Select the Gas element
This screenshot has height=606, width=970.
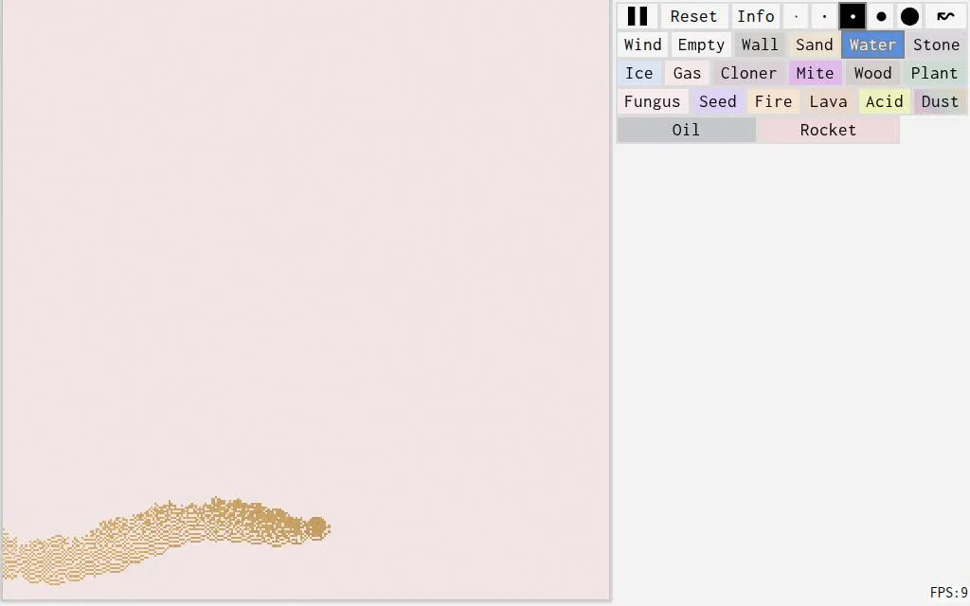pos(687,73)
